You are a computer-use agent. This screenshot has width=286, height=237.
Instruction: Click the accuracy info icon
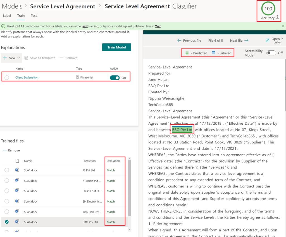pyautogui.click(x=277, y=18)
